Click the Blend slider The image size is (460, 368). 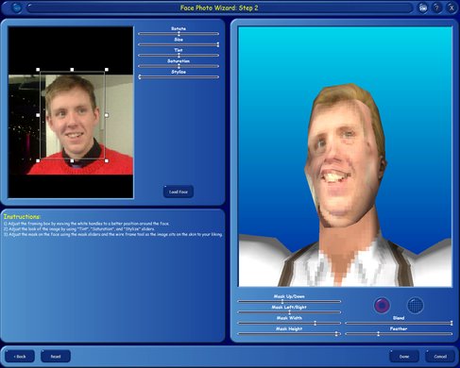(399, 323)
